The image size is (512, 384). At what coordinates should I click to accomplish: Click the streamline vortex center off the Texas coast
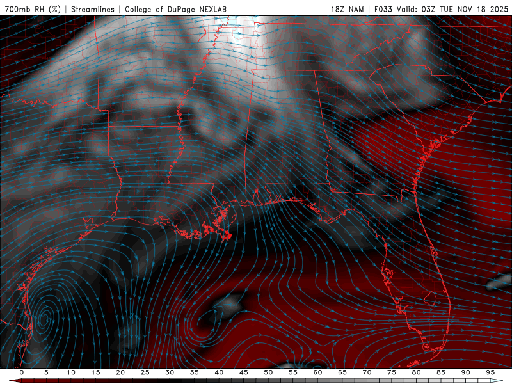tap(44, 319)
